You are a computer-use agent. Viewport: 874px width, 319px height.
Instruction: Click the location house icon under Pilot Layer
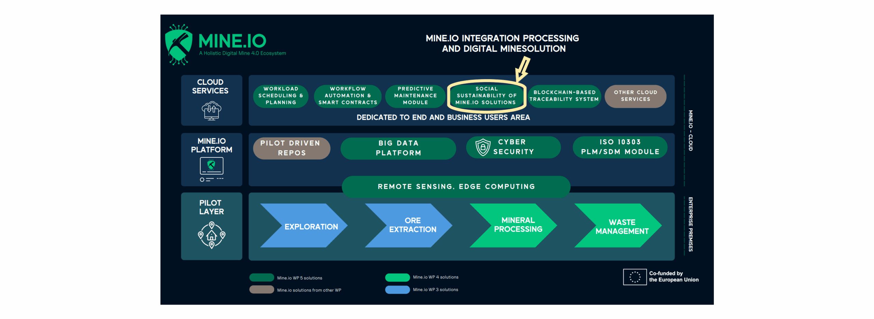pos(211,235)
